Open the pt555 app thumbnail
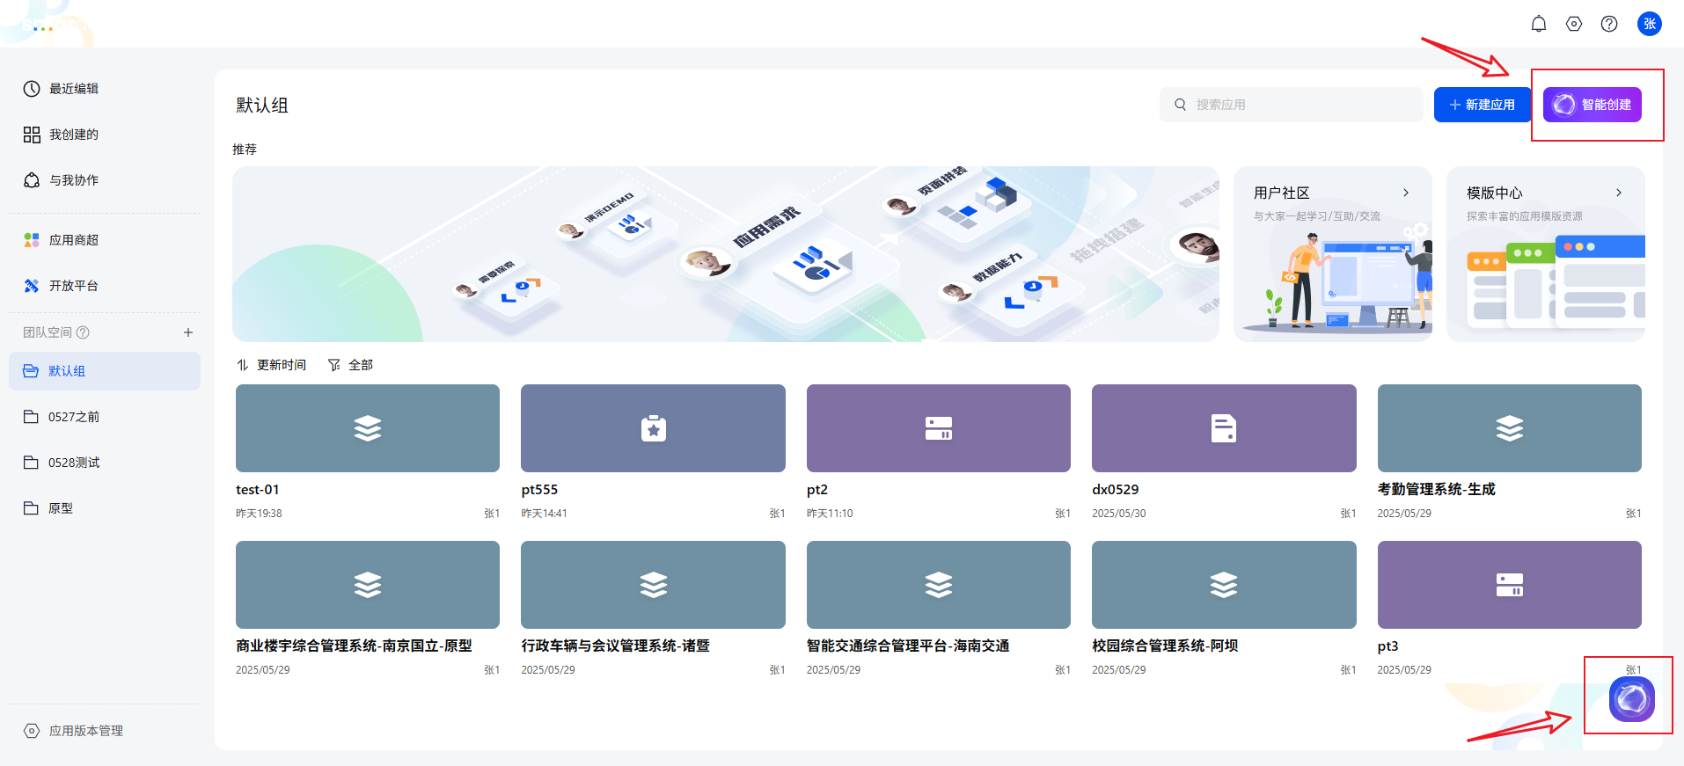This screenshot has width=1684, height=766. click(x=653, y=428)
